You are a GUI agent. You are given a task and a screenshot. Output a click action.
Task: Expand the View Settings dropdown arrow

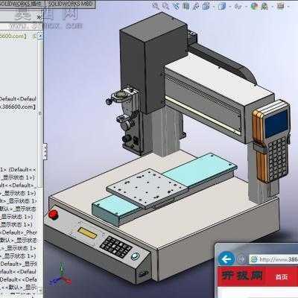[288, 7]
